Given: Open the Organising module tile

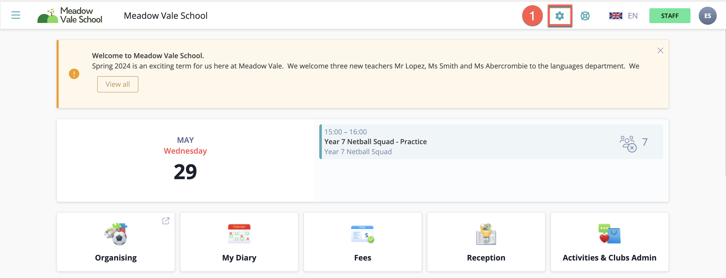Looking at the screenshot, I should click(116, 242).
